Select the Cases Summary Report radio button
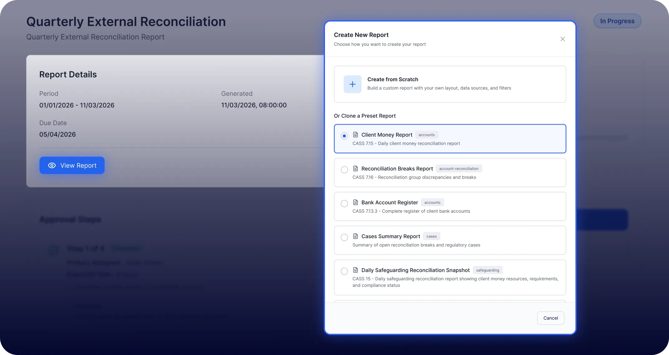The image size is (669, 355). click(x=344, y=237)
